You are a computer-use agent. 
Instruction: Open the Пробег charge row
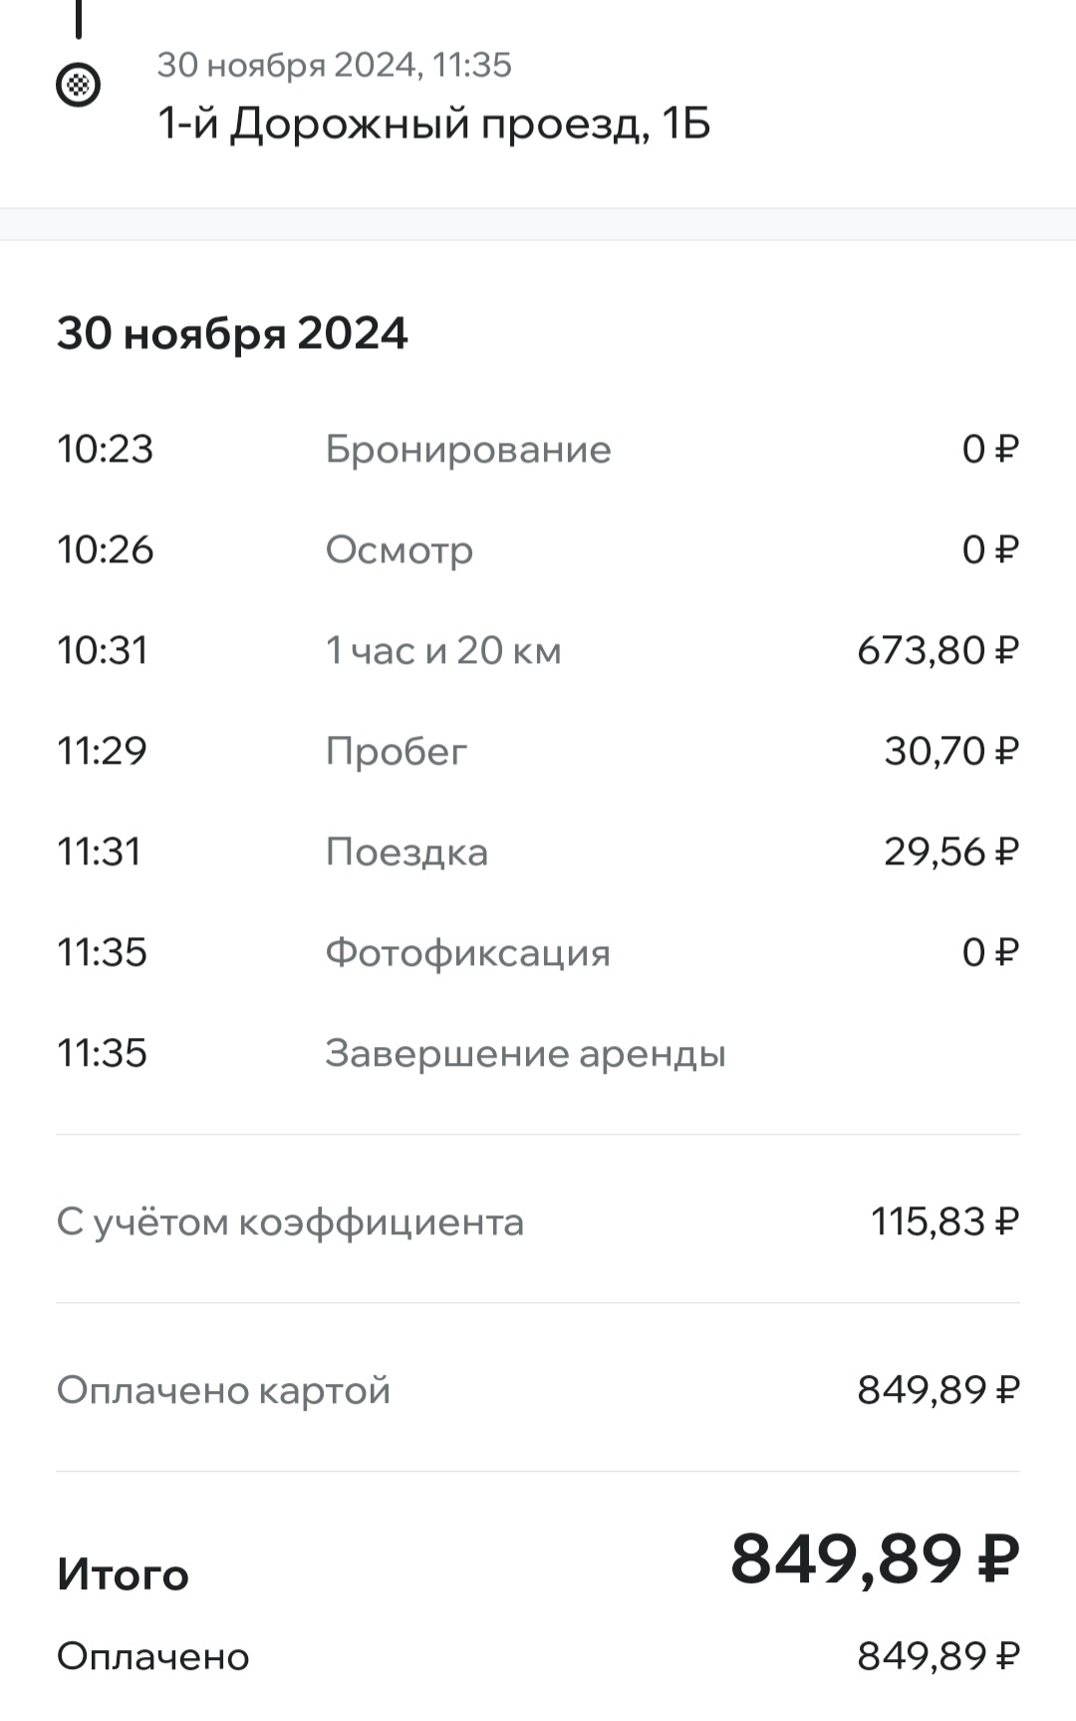click(538, 751)
